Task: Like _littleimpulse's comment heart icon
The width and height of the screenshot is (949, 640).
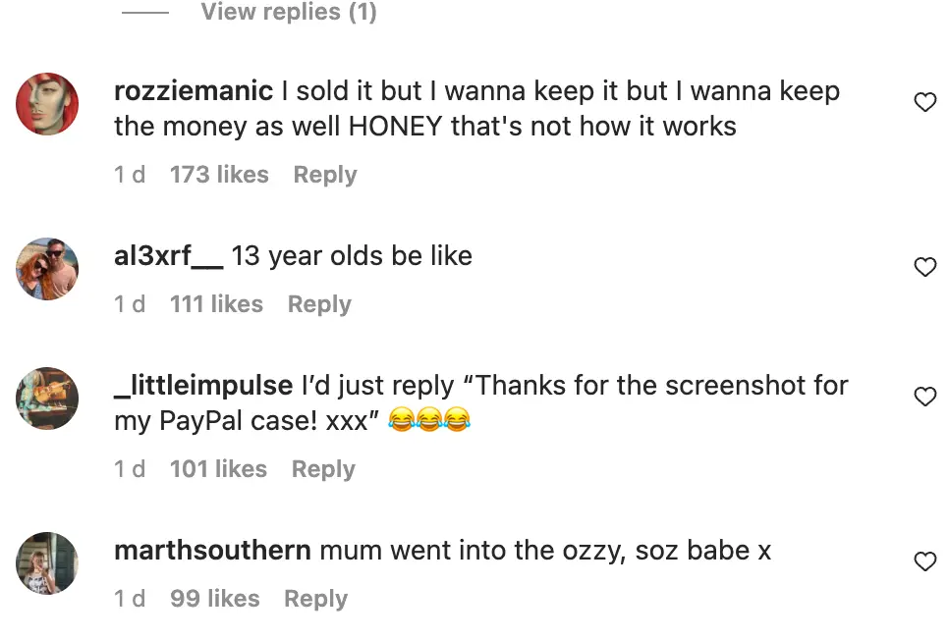Action: [924, 396]
